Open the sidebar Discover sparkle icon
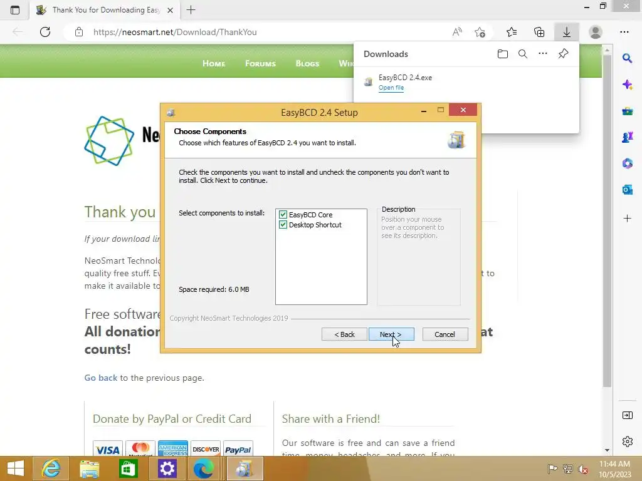 627,85
